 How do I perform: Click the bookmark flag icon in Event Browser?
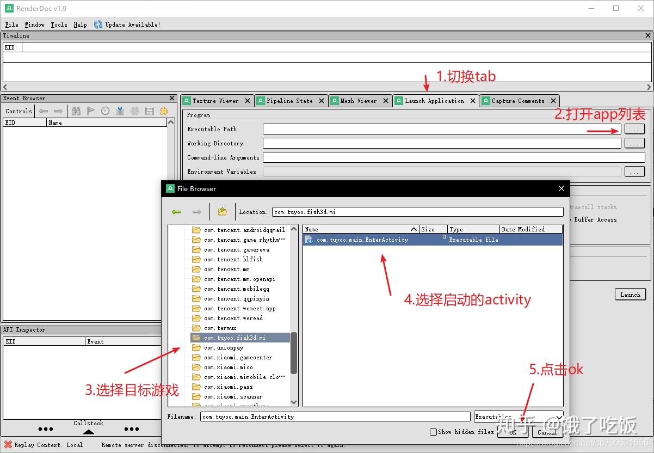tap(91, 111)
